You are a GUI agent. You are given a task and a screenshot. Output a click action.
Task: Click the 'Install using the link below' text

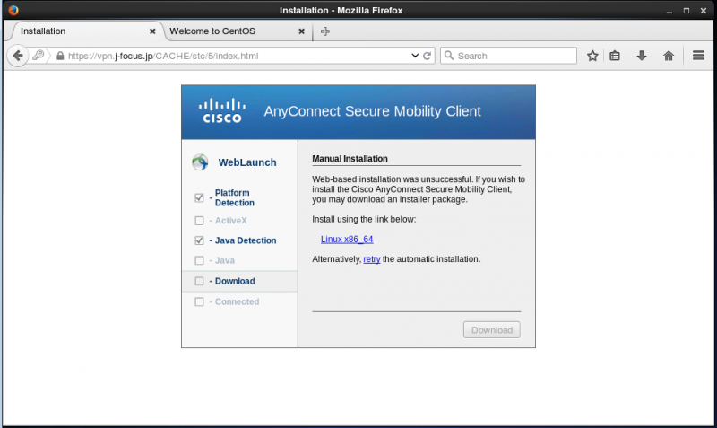tap(364, 219)
